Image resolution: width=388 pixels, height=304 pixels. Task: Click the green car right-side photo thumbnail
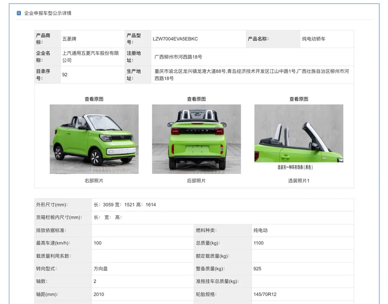(x=94, y=139)
